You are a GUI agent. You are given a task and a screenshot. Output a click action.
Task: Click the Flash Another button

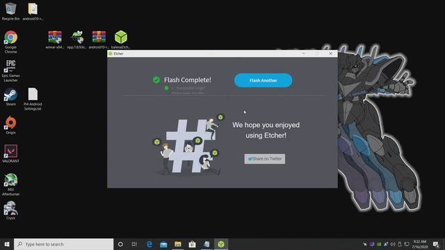pos(263,81)
